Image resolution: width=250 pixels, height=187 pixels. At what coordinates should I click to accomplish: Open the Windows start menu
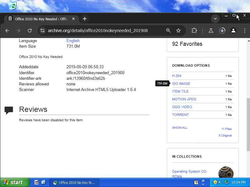[15, 182]
